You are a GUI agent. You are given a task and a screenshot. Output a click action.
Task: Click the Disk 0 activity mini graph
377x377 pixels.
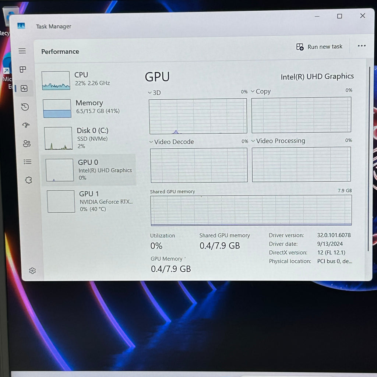(59, 138)
